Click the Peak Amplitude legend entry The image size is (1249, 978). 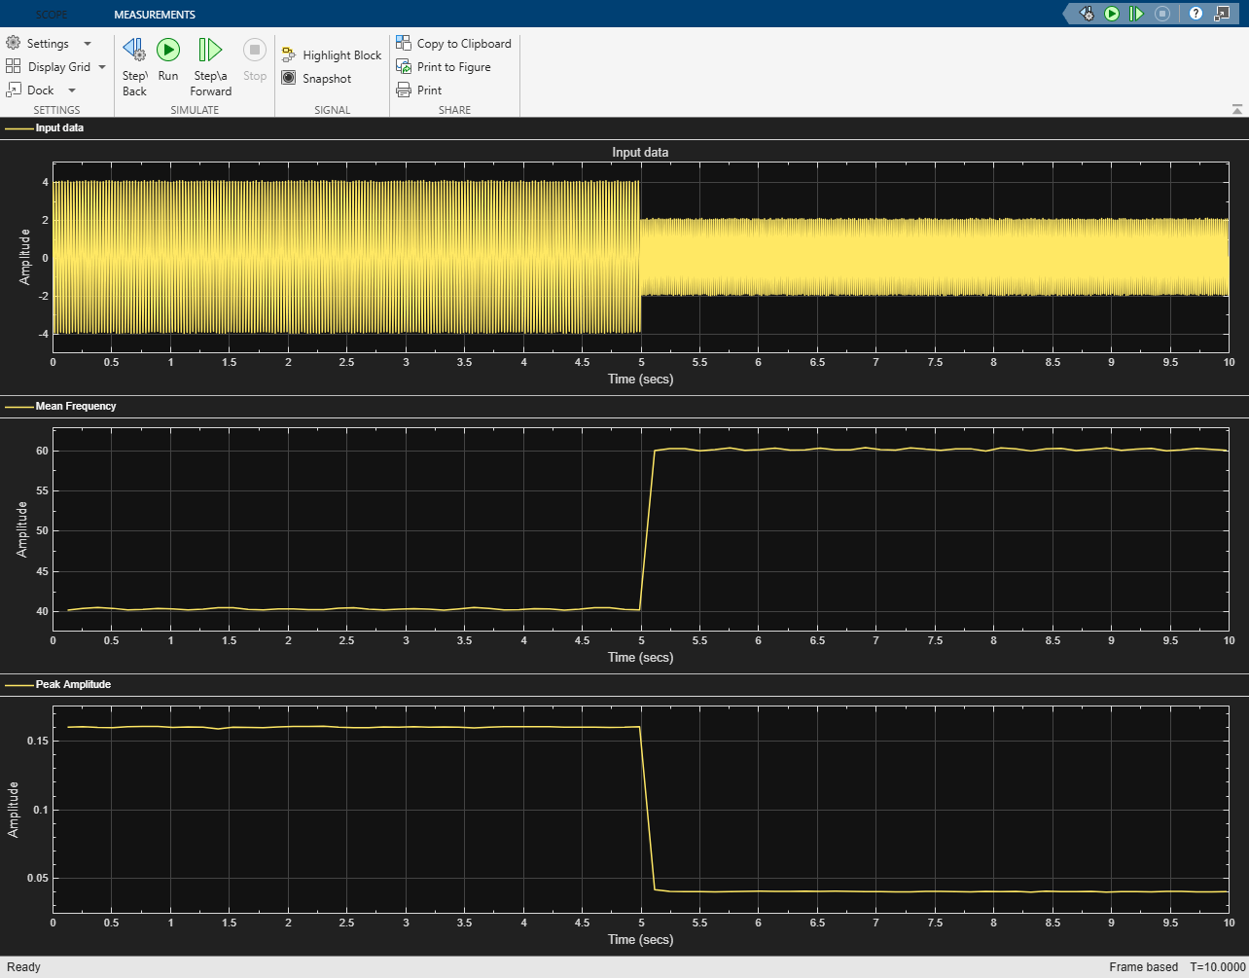[73, 684]
